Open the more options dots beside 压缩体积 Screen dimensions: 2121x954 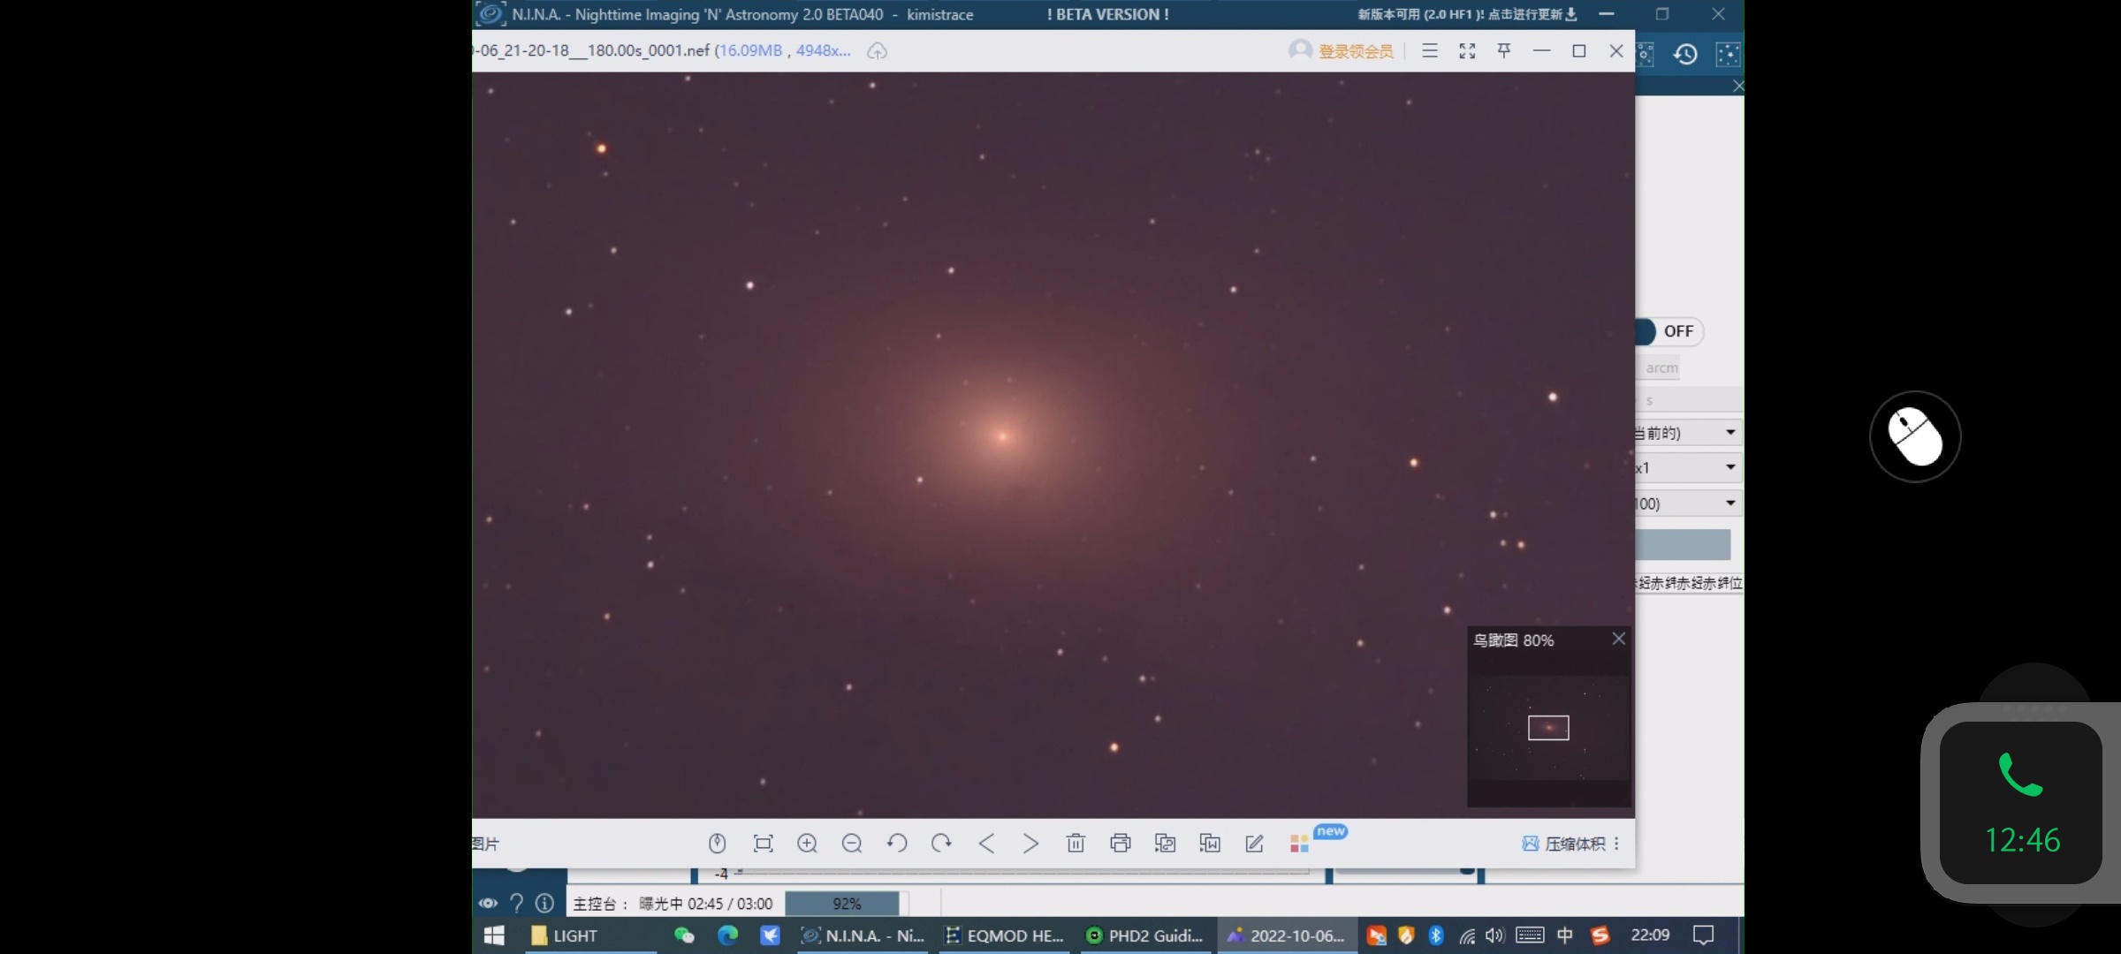tap(1616, 844)
